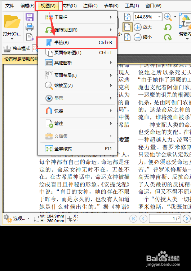Open the 快照 submenu
The height and width of the screenshot is (271, 191).
[77, 111]
